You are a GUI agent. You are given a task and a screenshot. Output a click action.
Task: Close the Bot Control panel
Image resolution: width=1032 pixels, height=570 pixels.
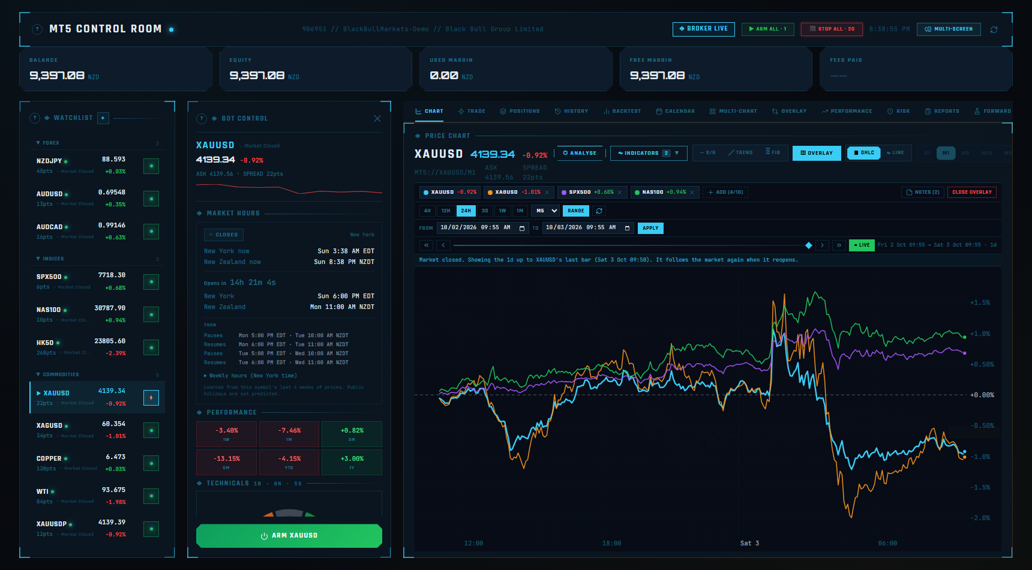[377, 119]
